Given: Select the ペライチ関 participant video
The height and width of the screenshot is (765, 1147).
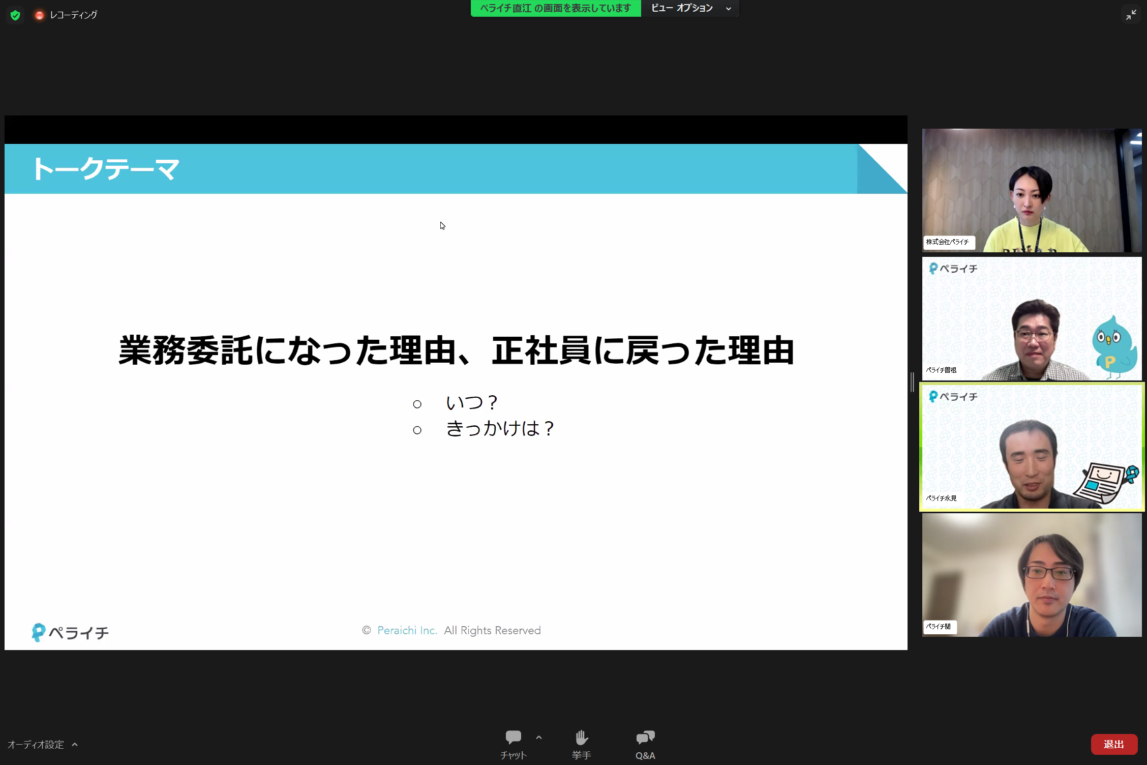Looking at the screenshot, I should (x=1032, y=575).
